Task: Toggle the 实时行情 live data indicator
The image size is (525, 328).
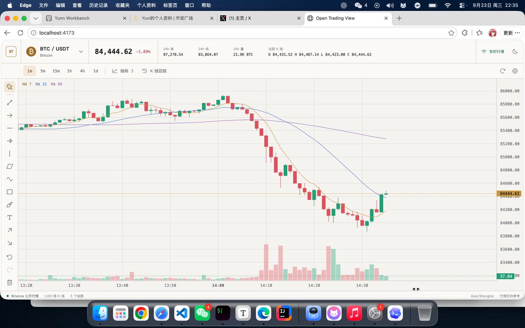Action: [493, 52]
